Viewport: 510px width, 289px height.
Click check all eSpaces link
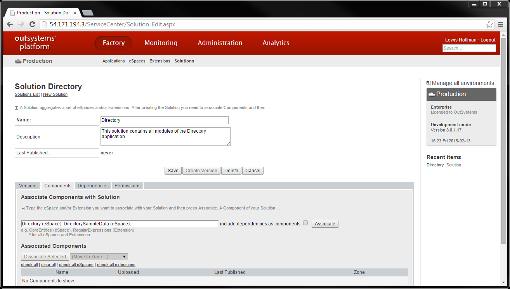click(x=76, y=265)
